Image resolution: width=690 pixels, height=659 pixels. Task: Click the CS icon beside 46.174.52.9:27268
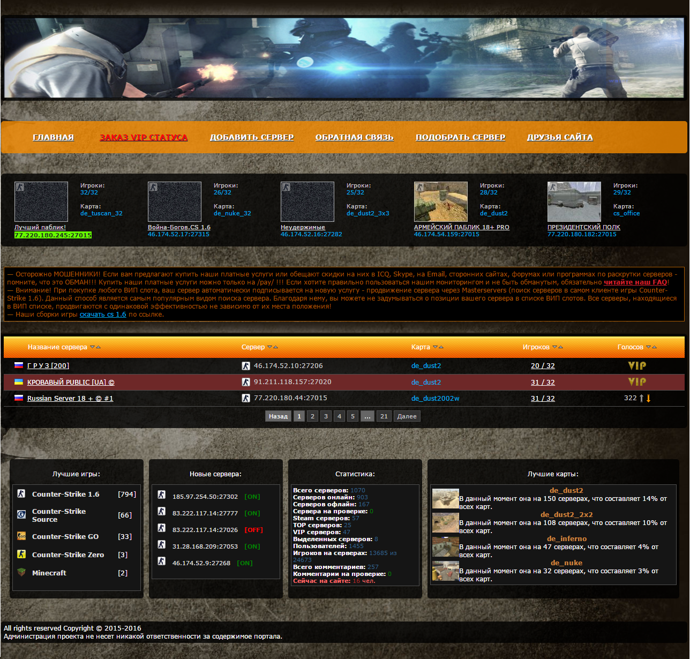[161, 561]
